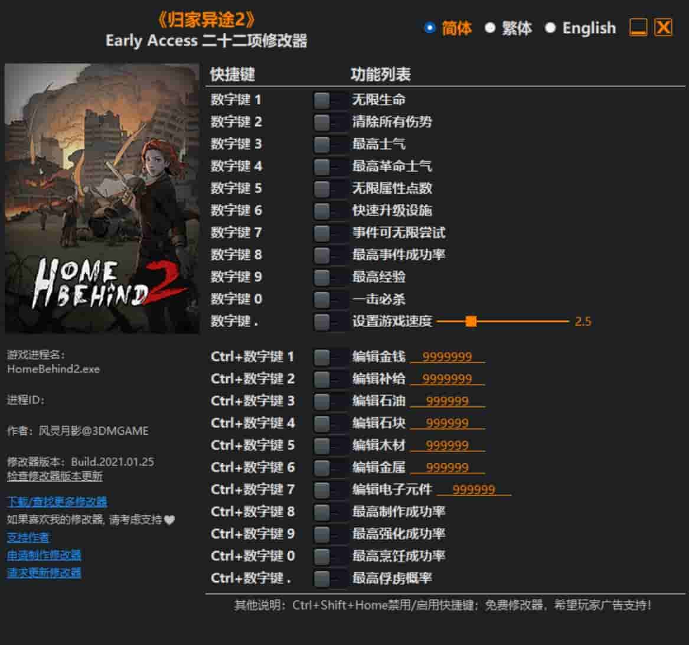Image resolution: width=689 pixels, height=645 pixels.
Task: Toggle 无限属性点数 on
Action: click(329, 189)
